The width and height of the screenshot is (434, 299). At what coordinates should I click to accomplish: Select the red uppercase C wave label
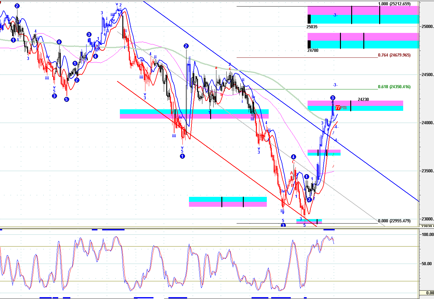(293, 162)
